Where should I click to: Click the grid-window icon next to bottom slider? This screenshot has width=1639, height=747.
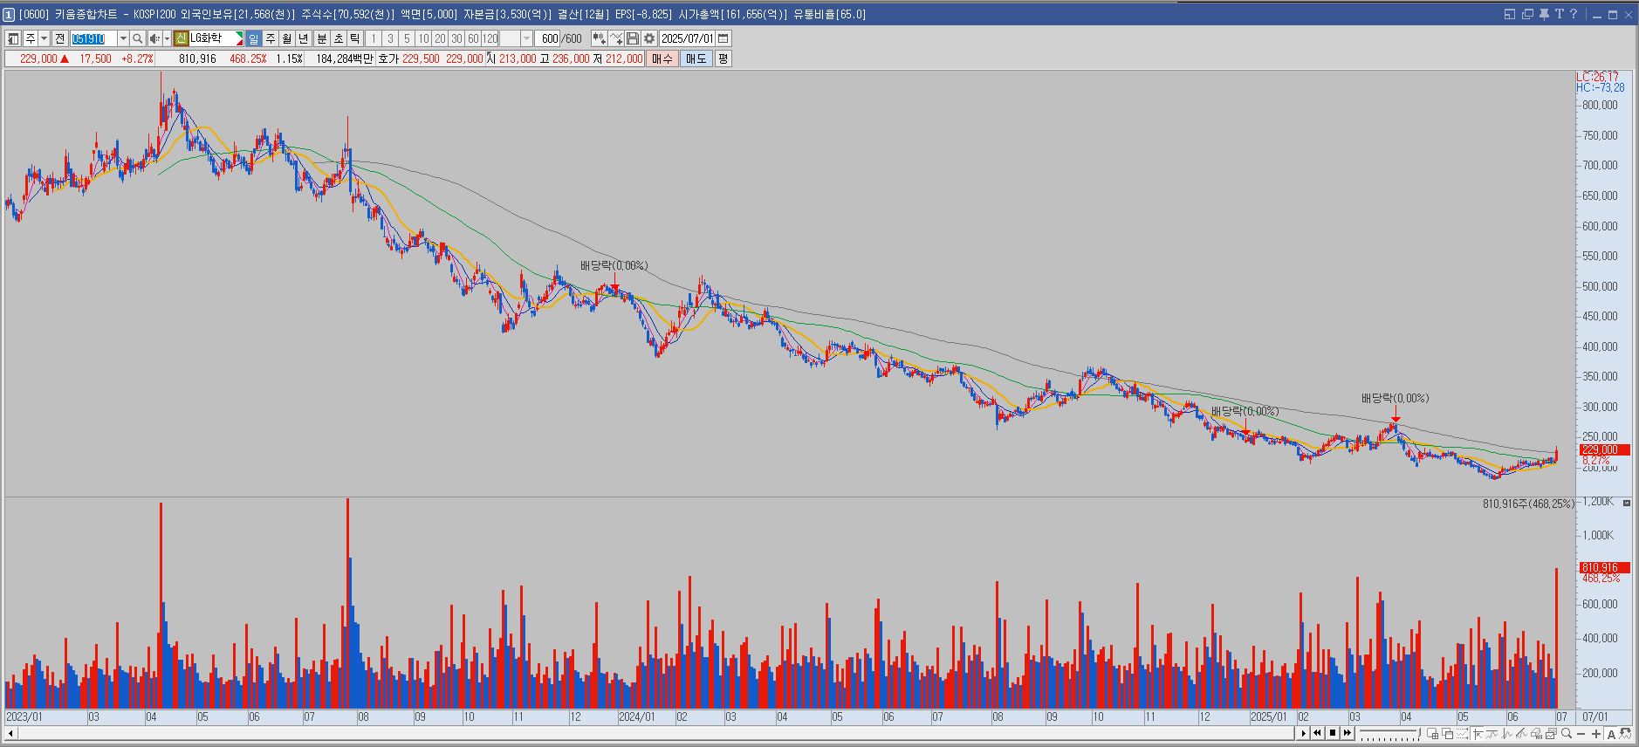click(1432, 733)
